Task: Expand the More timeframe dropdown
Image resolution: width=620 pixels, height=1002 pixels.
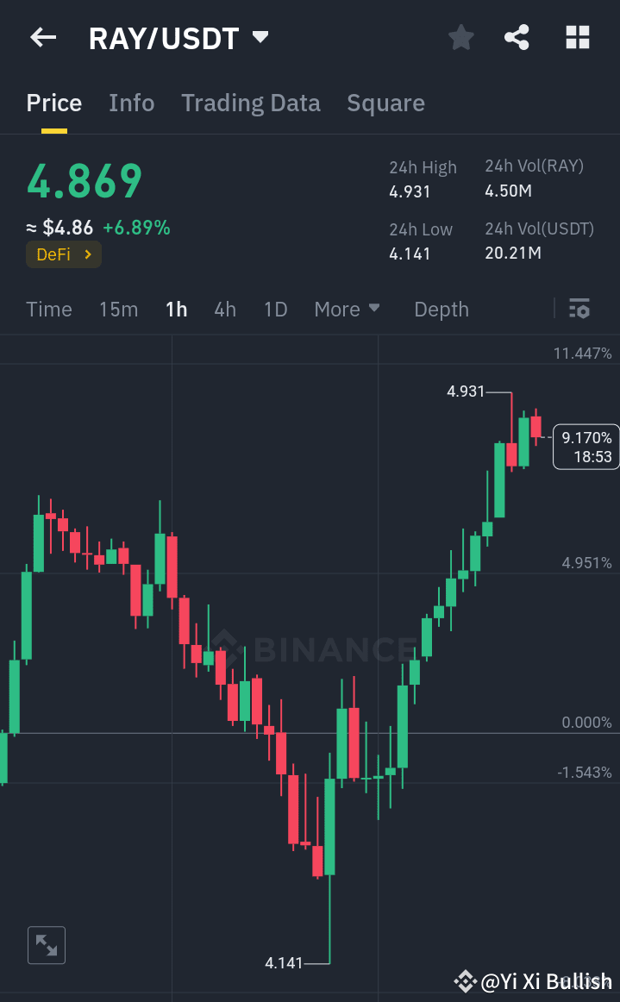Action: [347, 309]
